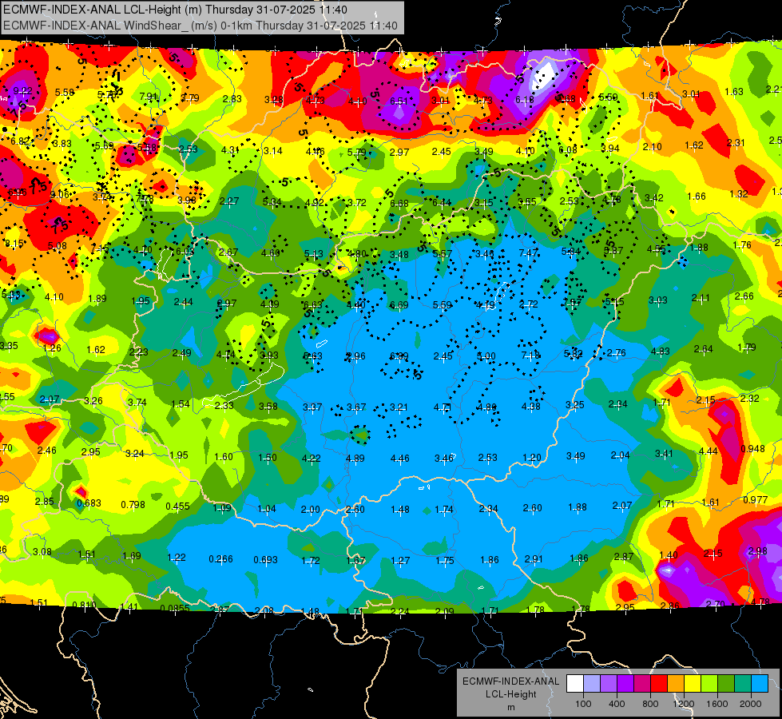Click the wind shear value 5.00
This screenshot has width=782, height=719.
486,356
